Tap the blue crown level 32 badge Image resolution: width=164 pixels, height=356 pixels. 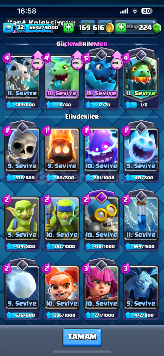[x=8, y=28]
